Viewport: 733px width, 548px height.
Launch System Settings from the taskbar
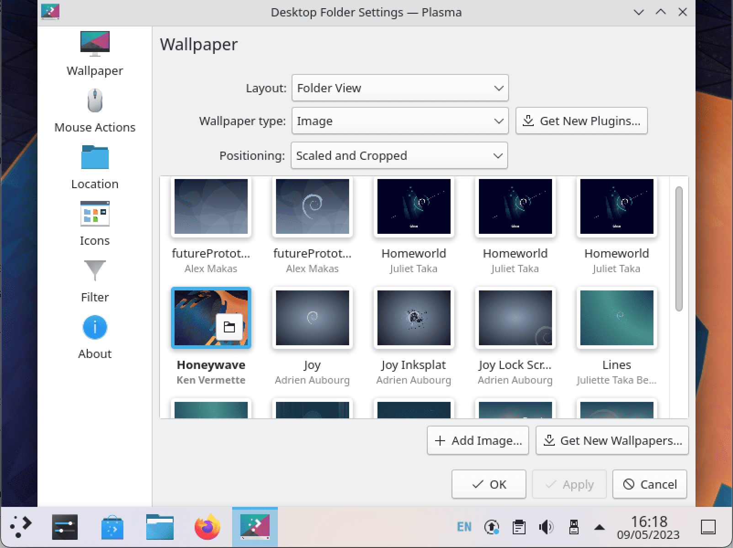pyautogui.click(x=64, y=527)
